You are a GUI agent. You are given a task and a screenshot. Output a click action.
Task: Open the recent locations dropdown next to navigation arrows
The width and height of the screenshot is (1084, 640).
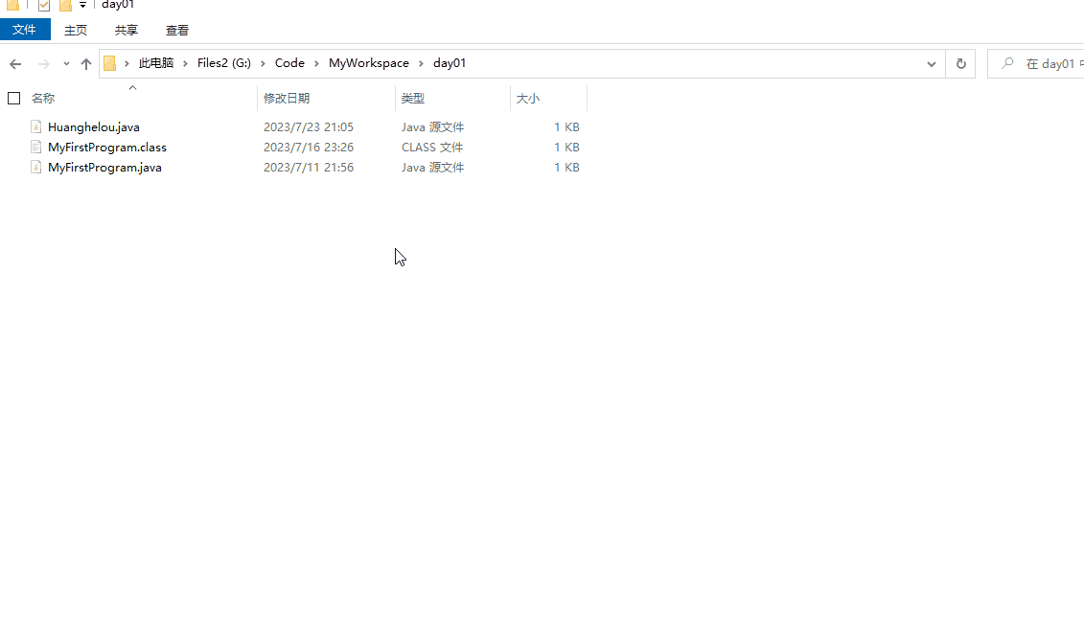coord(66,64)
